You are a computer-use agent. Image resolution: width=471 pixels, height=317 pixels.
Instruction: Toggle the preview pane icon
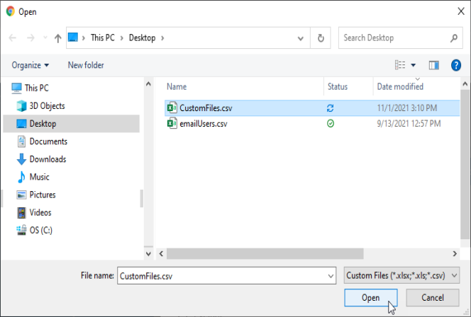click(435, 65)
